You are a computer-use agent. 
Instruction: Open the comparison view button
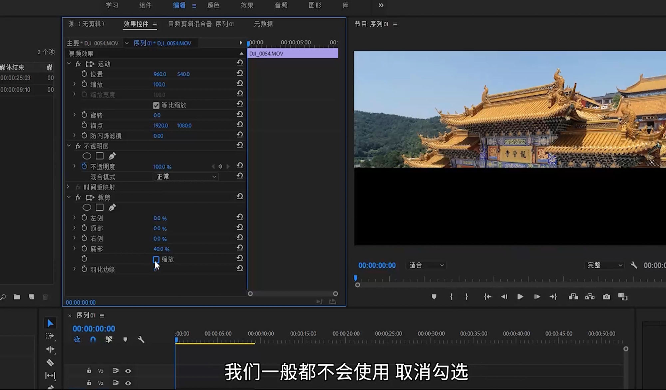click(623, 297)
